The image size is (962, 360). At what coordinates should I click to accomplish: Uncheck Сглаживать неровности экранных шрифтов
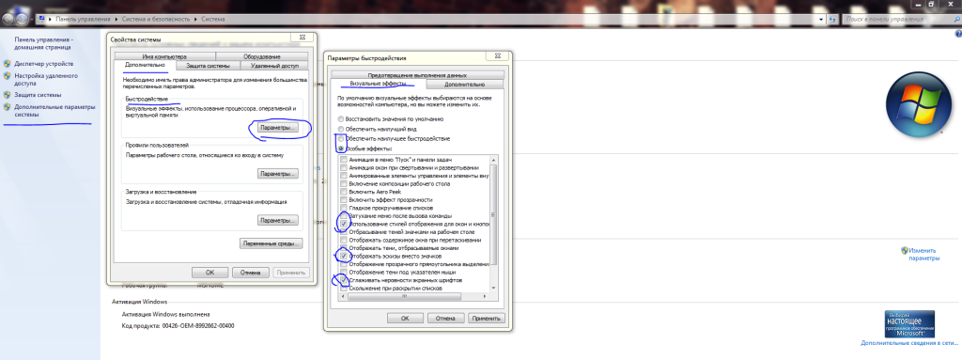pos(344,279)
